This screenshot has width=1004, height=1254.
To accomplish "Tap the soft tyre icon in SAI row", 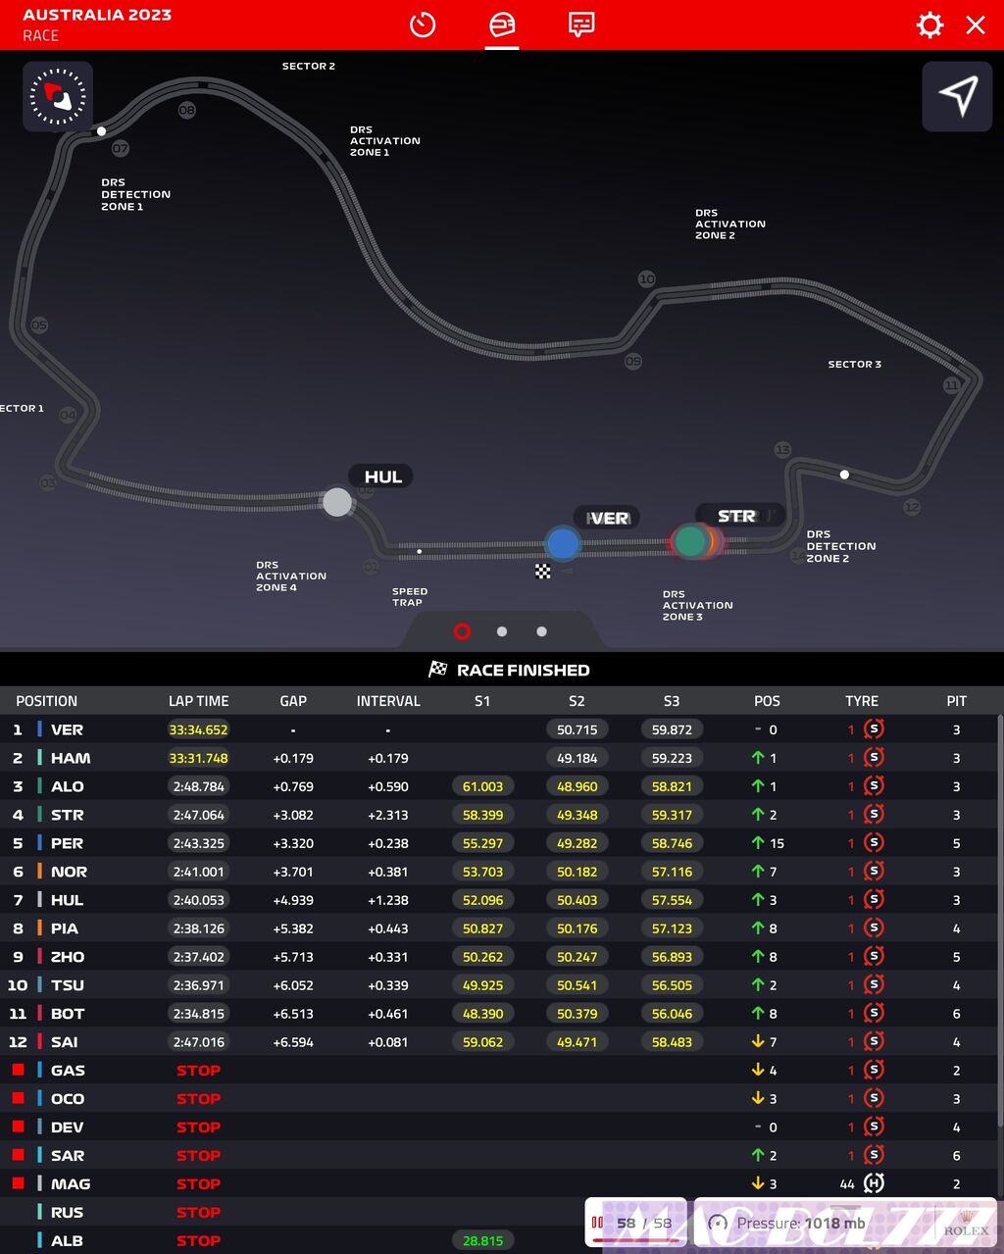I will click(x=874, y=1041).
